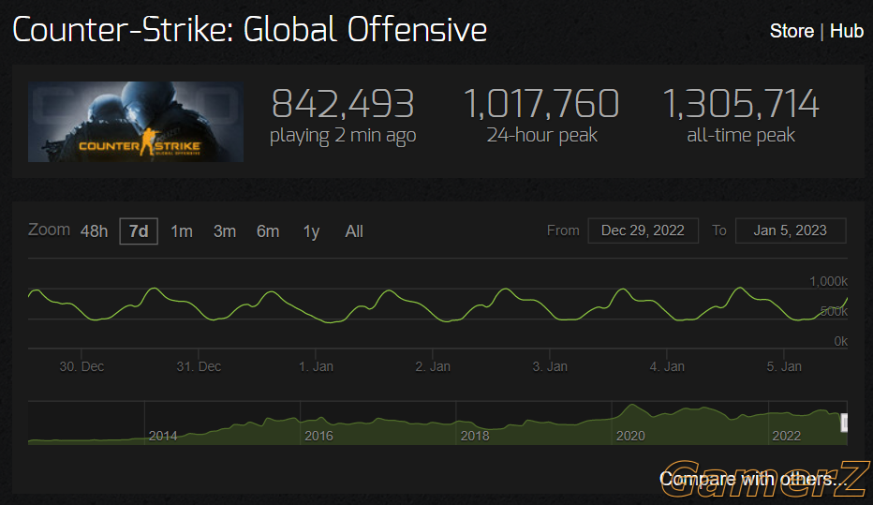Click the 0k y-axis label
This screenshot has height=505, width=873.
point(841,341)
